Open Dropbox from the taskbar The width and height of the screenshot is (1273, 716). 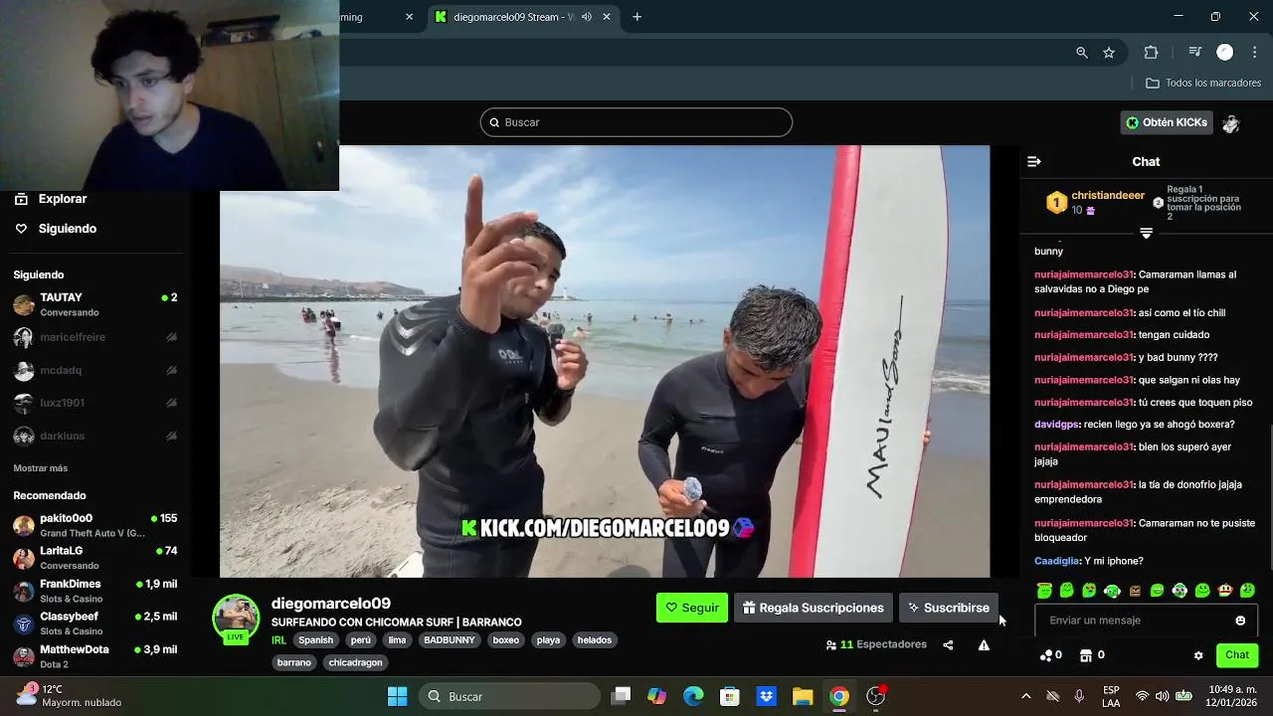pyautogui.click(x=766, y=696)
